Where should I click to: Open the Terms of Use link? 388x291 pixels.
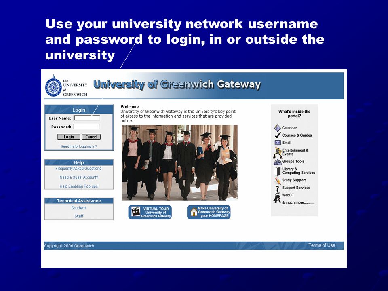322,245
